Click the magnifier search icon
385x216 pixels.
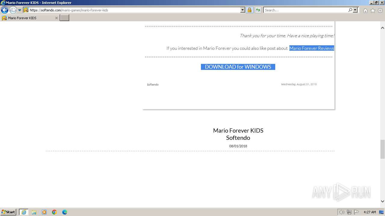[x=350, y=10]
